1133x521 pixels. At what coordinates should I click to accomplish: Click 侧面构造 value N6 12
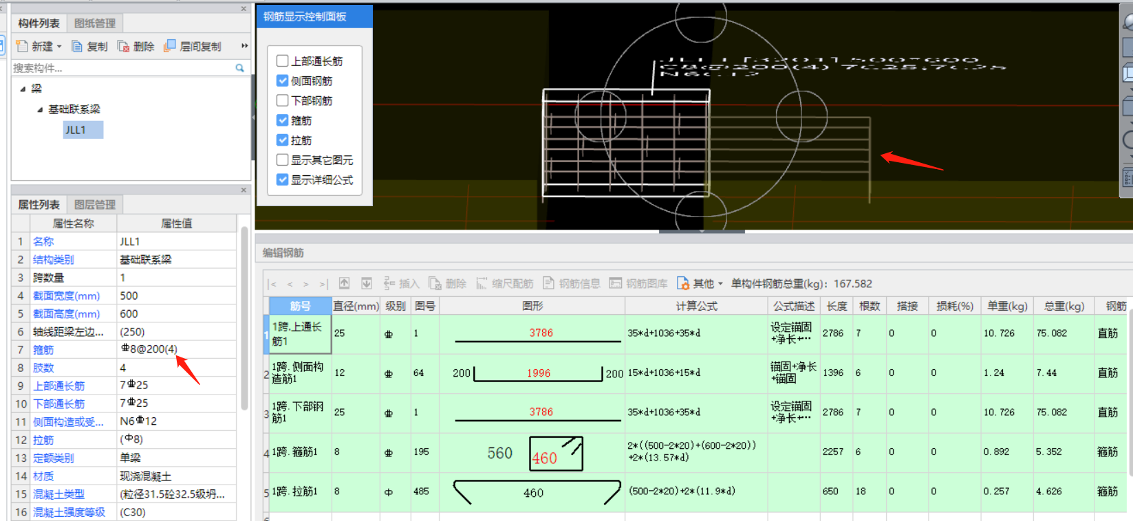click(x=177, y=421)
